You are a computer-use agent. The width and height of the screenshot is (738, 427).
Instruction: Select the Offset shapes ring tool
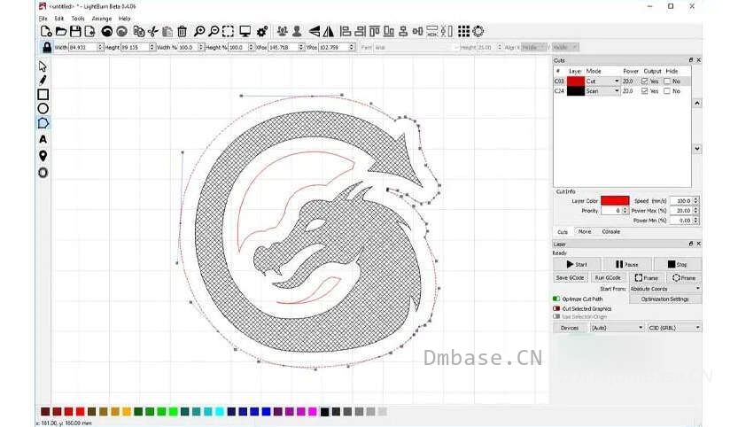tap(43, 173)
